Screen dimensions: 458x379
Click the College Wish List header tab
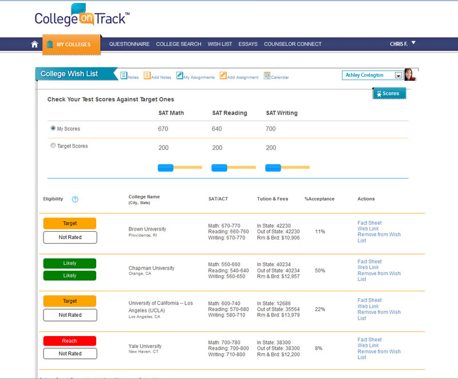pyautogui.click(x=77, y=74)
